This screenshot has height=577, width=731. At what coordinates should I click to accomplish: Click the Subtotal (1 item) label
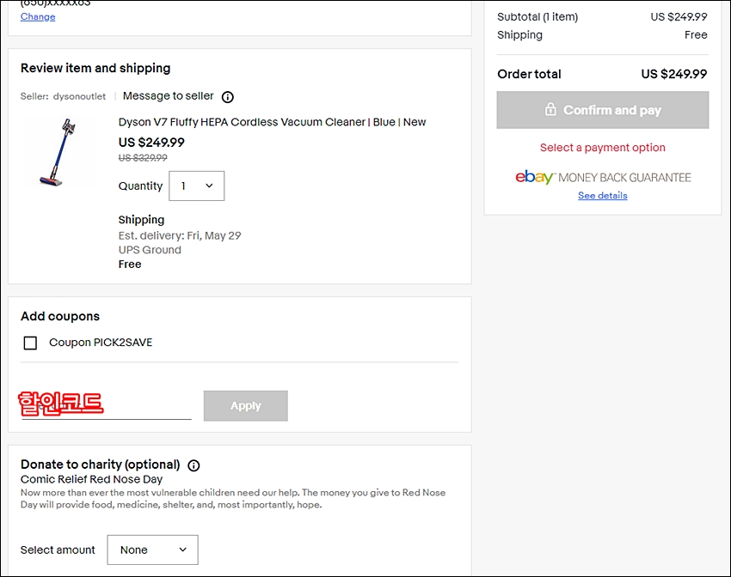point(537,17)
